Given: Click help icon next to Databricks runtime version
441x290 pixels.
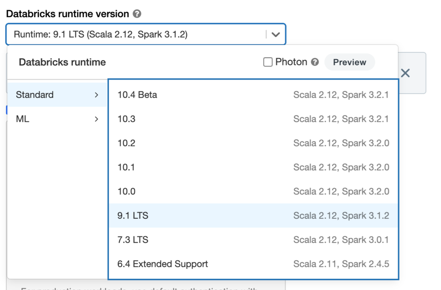Looking at the screenshot, I should coord(137,14).
